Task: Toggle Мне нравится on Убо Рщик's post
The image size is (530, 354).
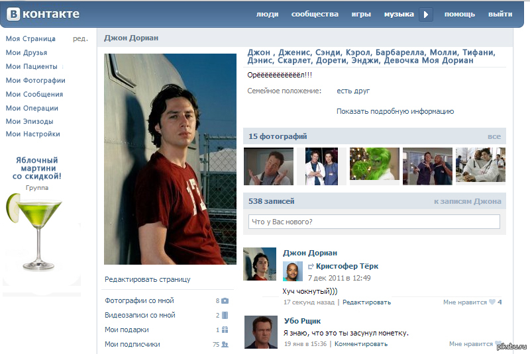Action: tap(472, 344)
